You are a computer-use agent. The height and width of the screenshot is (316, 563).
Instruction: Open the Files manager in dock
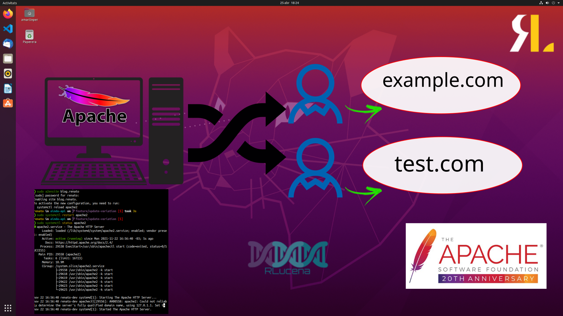pos(8,59)
